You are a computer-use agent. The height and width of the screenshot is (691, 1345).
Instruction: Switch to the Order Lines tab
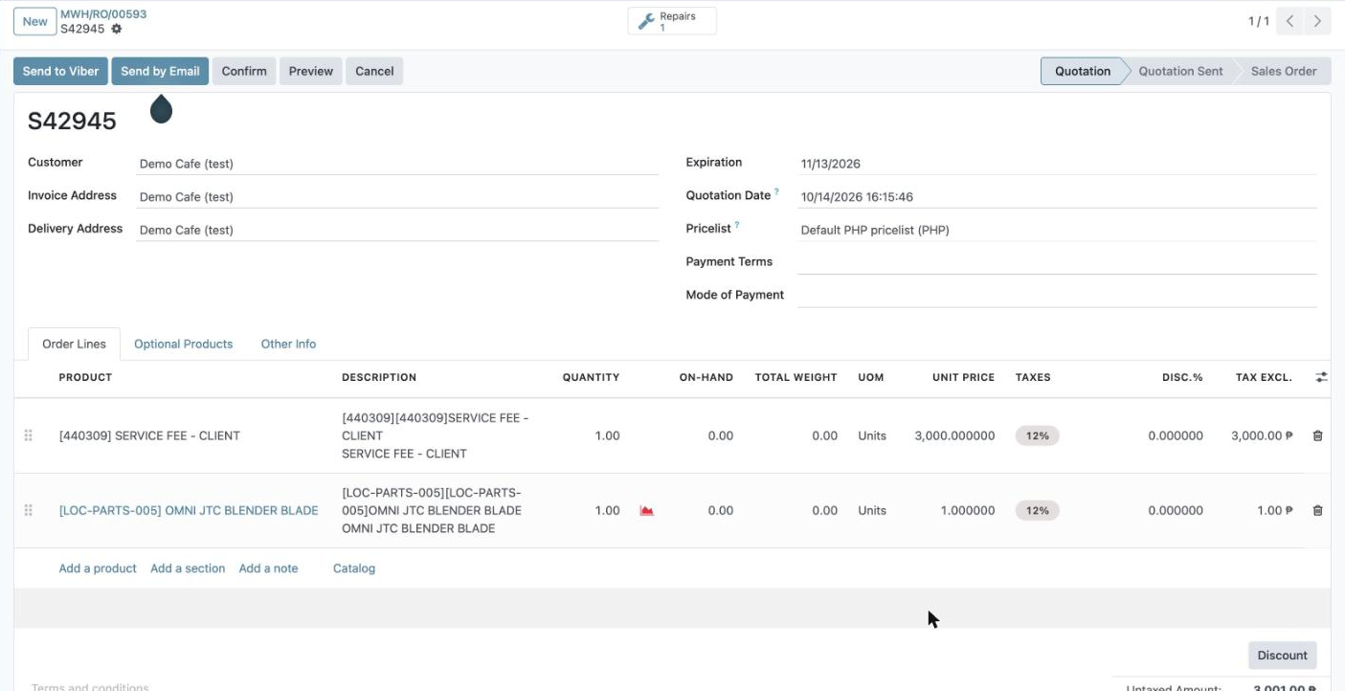point(74,344)
